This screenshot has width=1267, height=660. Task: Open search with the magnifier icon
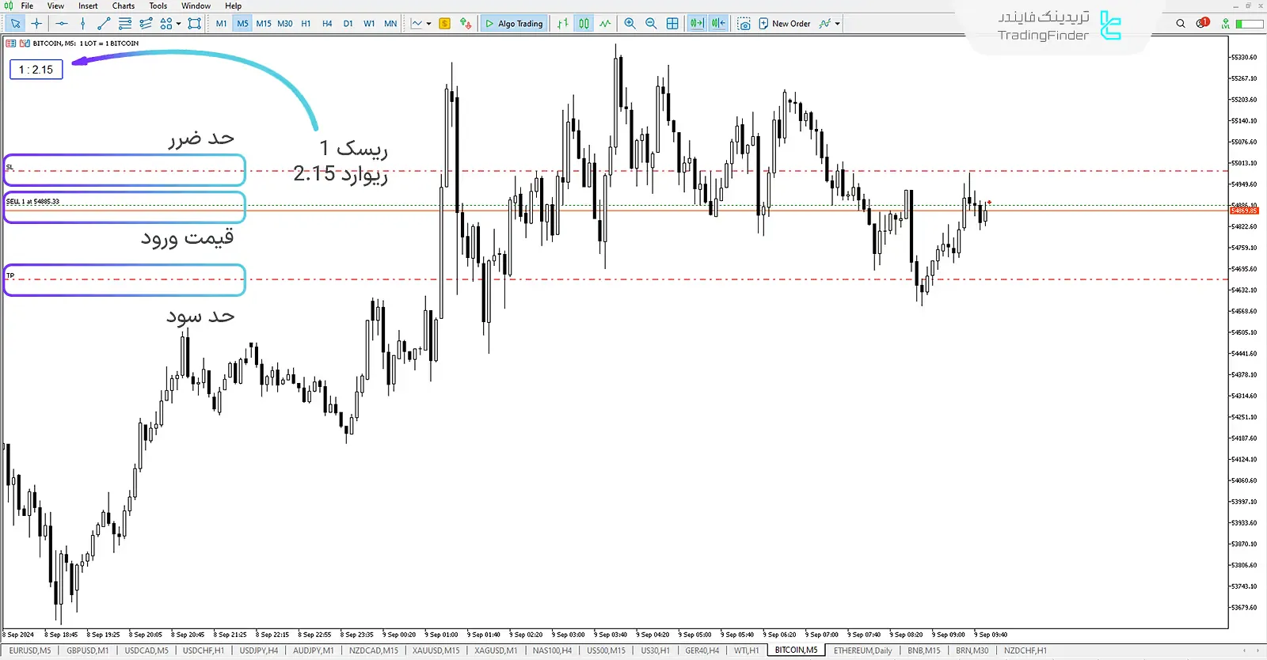(1181, 24)
